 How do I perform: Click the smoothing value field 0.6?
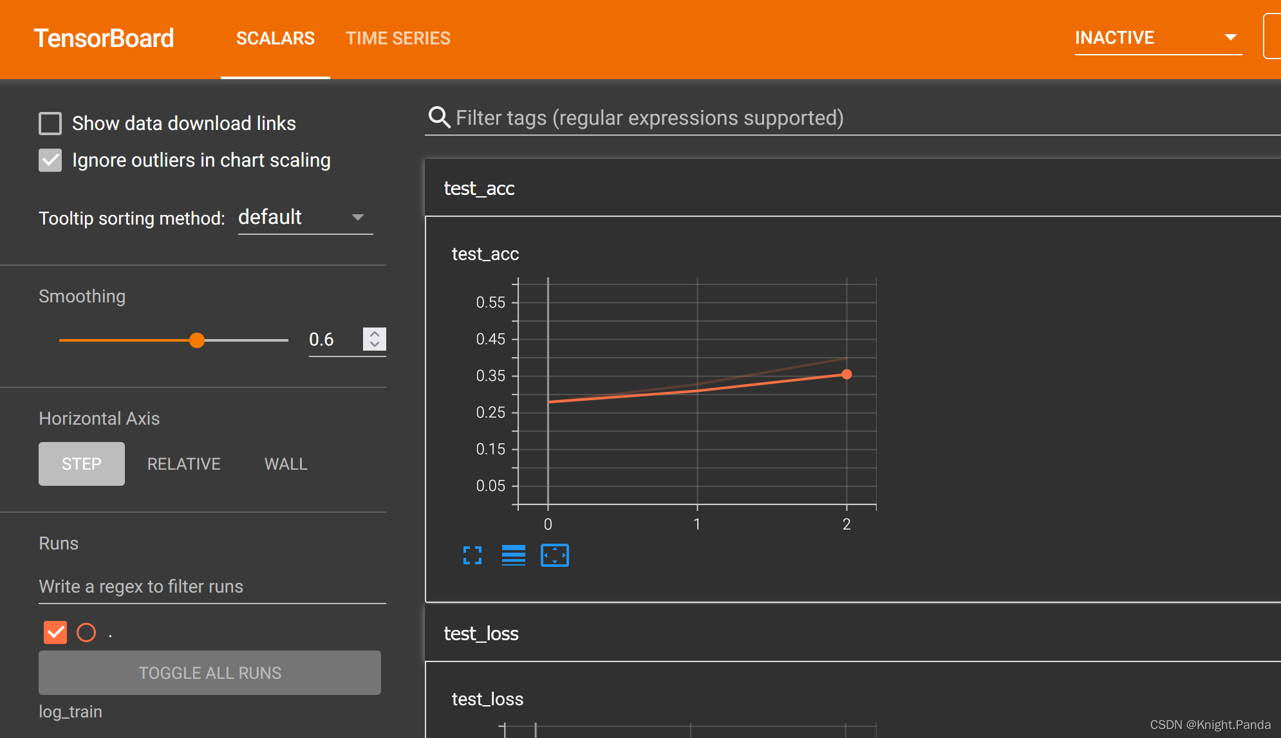[335, 339]
